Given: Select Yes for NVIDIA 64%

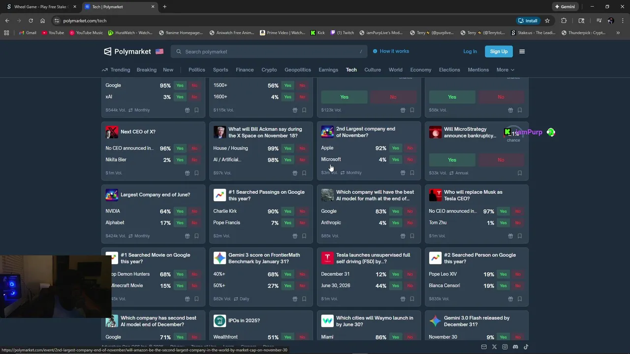Looking at the screenshot, I should [180, 211].
